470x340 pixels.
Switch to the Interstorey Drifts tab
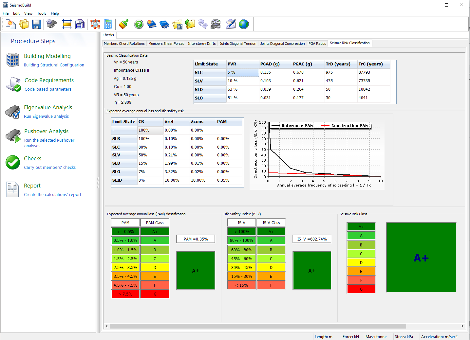coord(202,44)
